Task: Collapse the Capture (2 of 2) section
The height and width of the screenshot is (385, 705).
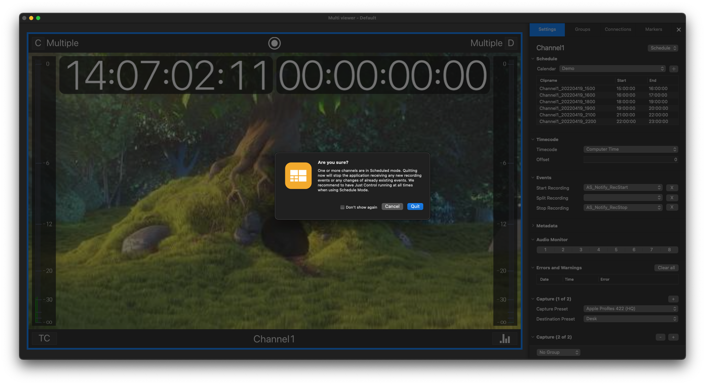Action: [533, 337]
